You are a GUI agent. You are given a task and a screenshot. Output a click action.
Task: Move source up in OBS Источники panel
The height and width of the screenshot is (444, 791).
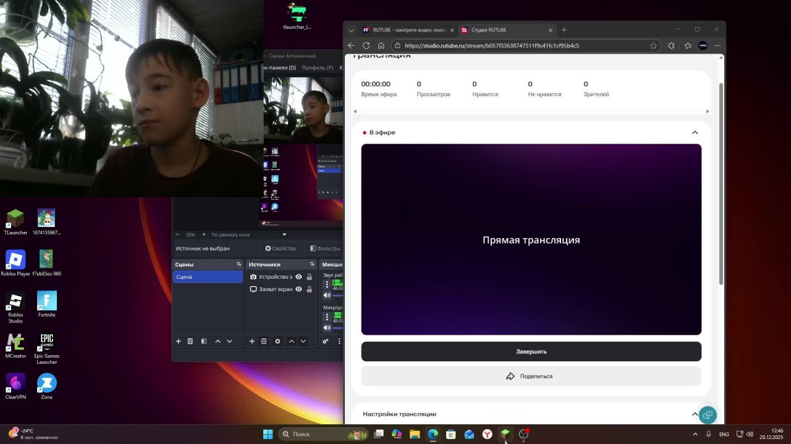pyautogui.click(x=292, y=341)
